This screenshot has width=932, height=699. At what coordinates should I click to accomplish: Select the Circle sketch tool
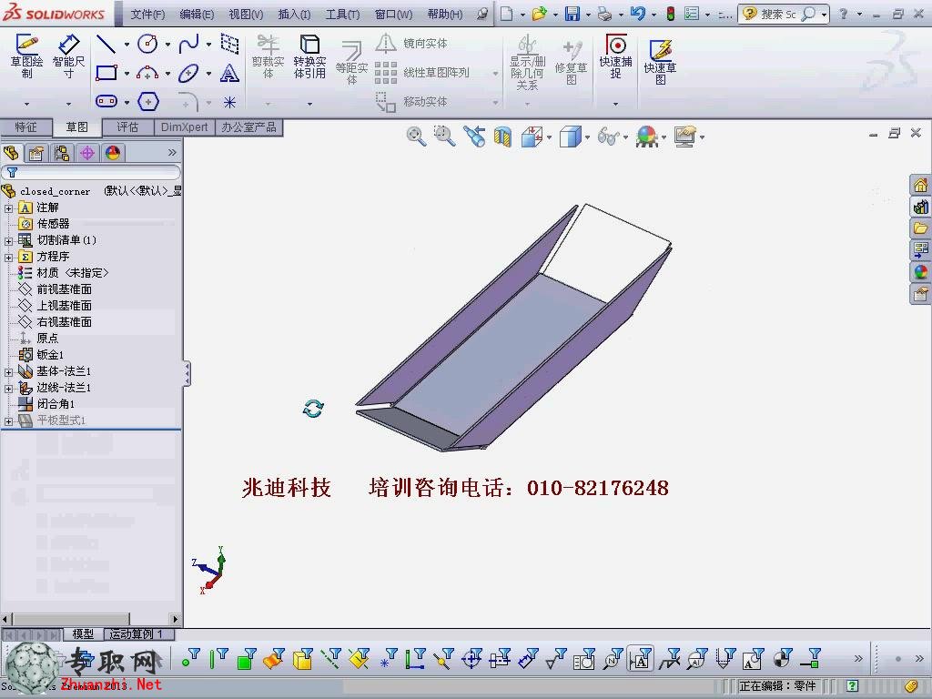[147, 44]
